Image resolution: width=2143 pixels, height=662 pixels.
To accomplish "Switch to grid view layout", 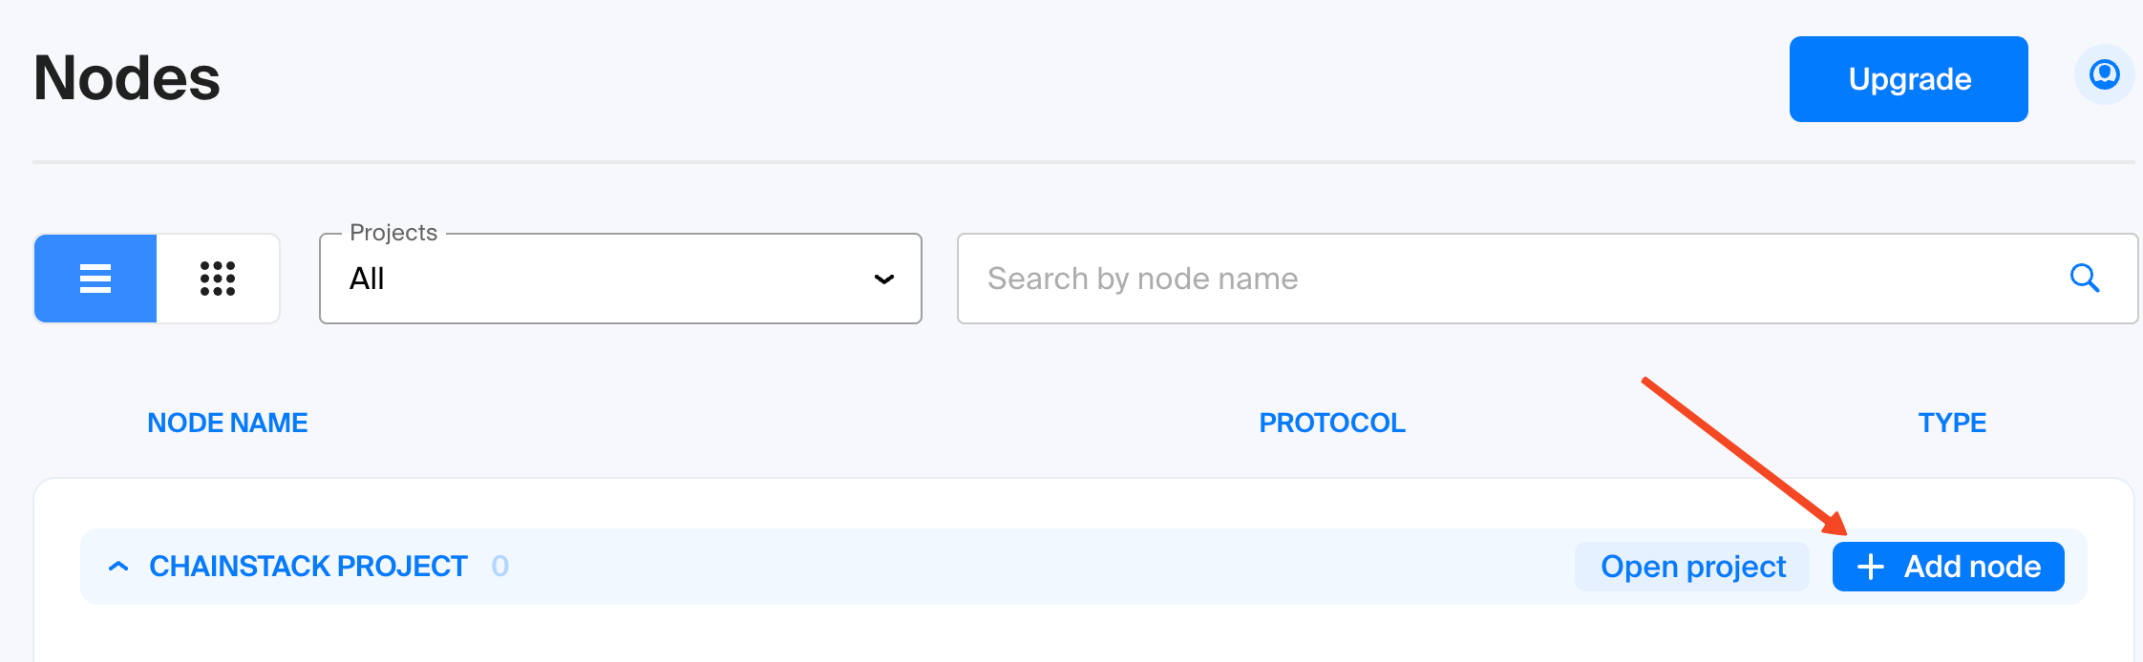I will [218, 279].
